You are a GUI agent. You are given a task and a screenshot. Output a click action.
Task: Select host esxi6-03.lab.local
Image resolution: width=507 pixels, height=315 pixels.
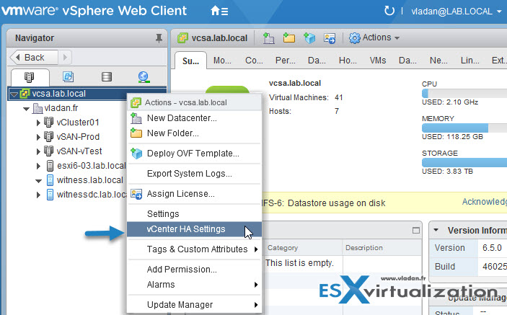click(91, 165)
